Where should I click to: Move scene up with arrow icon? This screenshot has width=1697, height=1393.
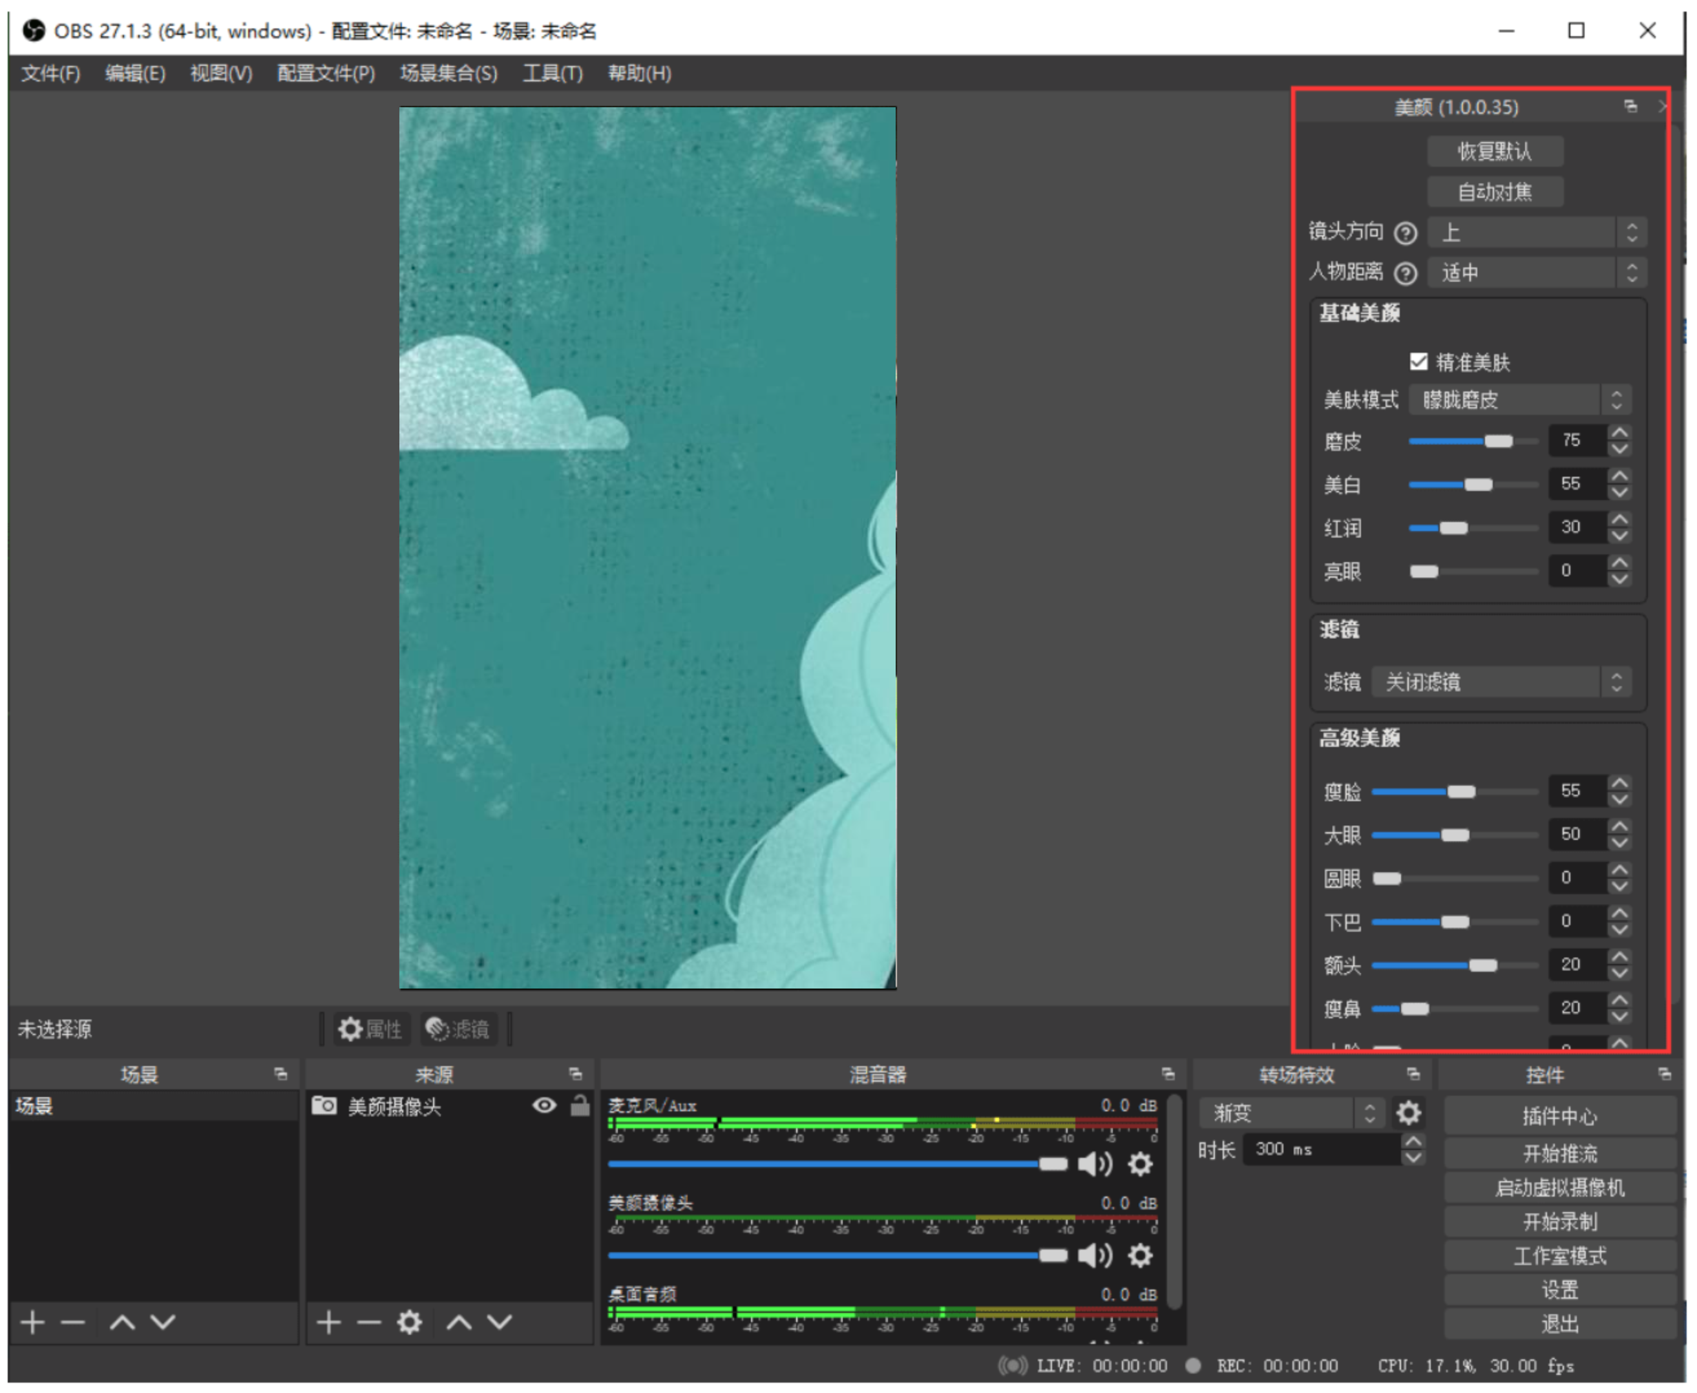[122, 1321]
